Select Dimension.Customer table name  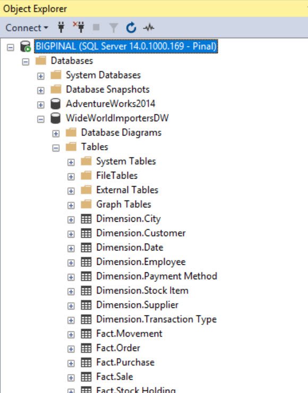[141, 233]
